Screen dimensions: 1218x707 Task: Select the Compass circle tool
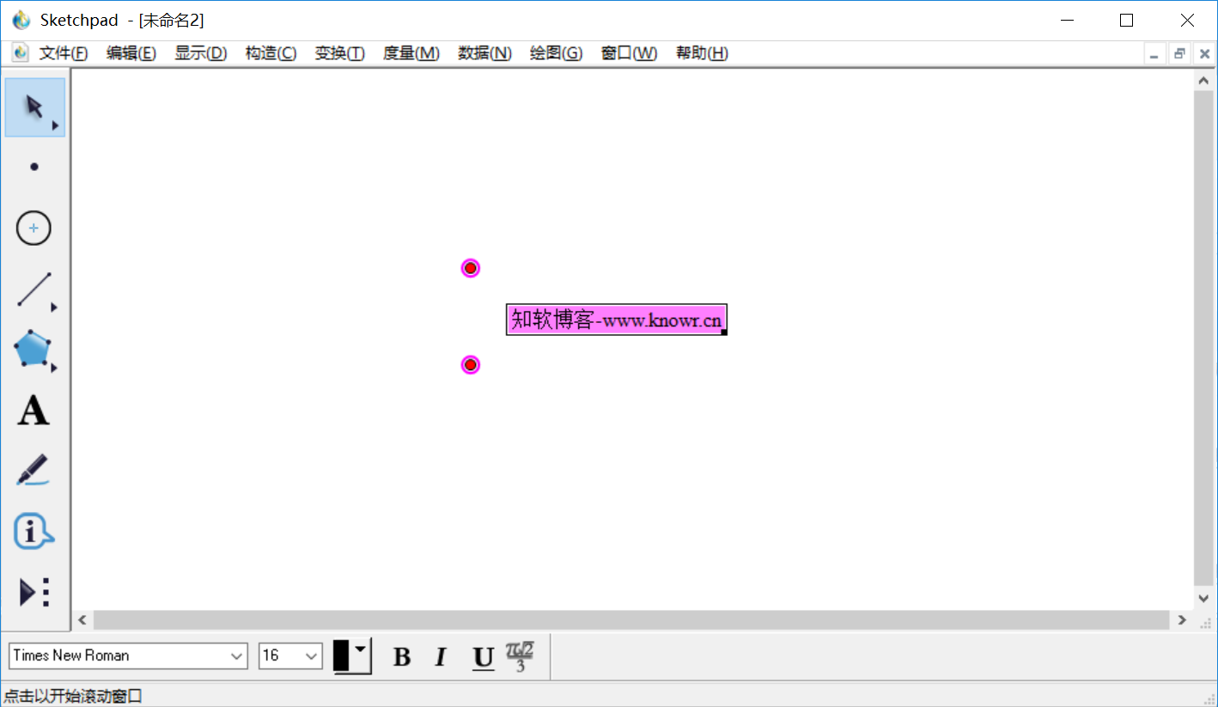pyautogui.click(x=34, y=229)
